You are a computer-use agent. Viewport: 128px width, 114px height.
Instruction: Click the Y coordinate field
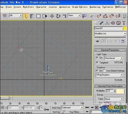pyautogui.click(x=29, y=108)
